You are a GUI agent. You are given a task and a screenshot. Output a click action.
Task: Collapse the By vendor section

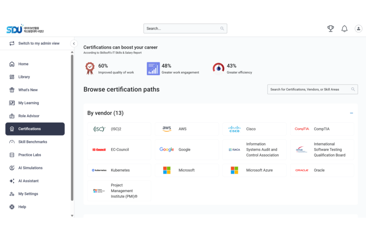click(x=352, y=113)
